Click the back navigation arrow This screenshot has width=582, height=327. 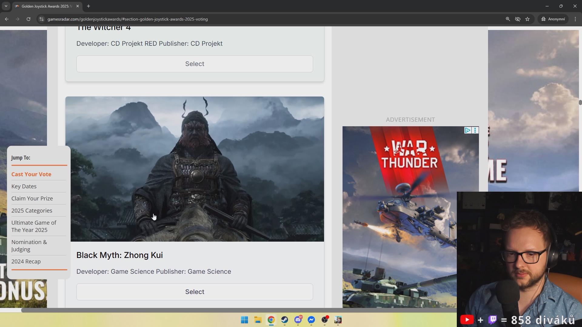[7, 19]
